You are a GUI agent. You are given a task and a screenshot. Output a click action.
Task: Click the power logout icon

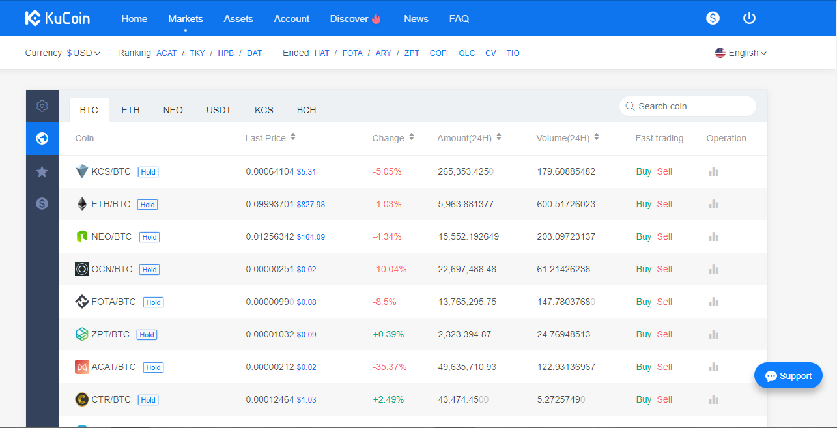(x=749, y=18)
